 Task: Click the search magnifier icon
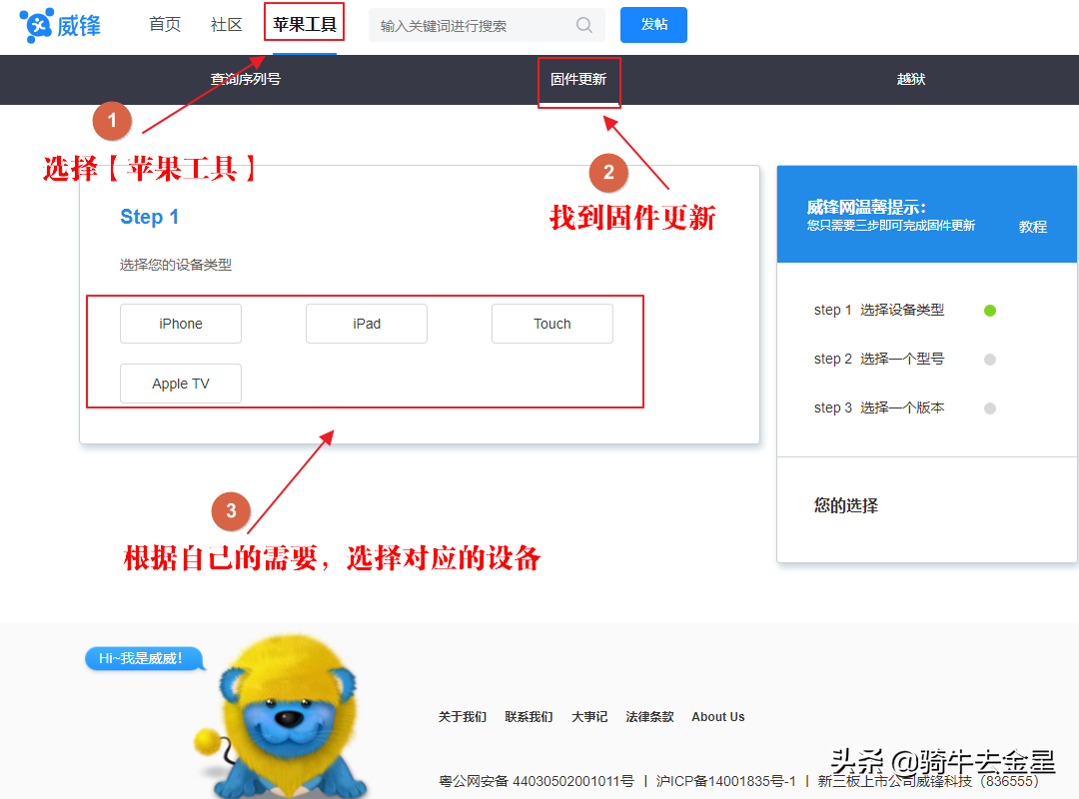pyautogui.click(x=584, y=25)
